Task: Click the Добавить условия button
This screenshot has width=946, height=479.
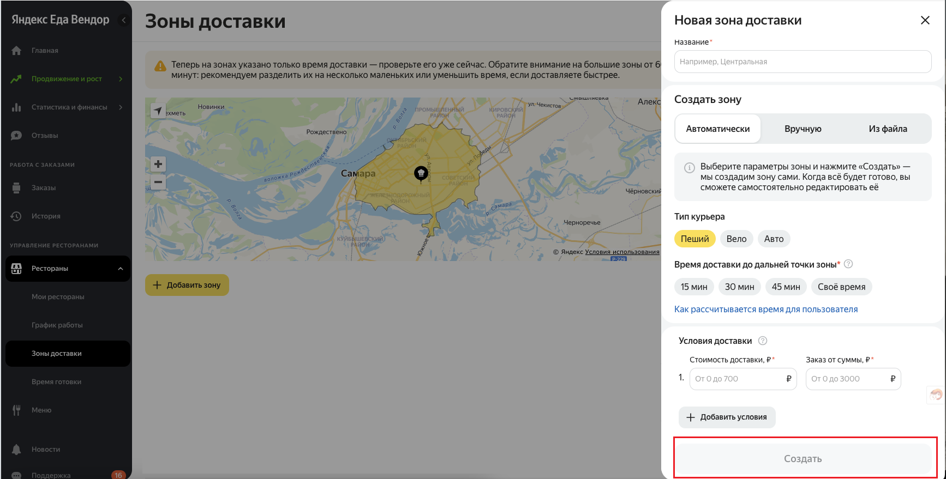Action: pos(727,417)
